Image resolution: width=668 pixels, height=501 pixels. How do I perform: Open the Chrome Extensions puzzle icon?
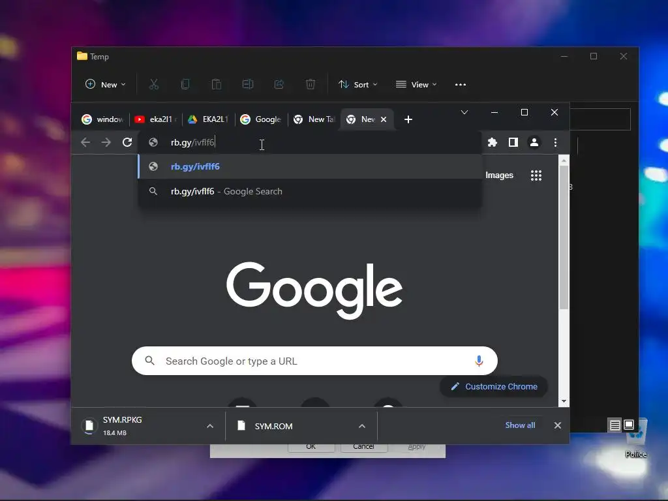492,142
